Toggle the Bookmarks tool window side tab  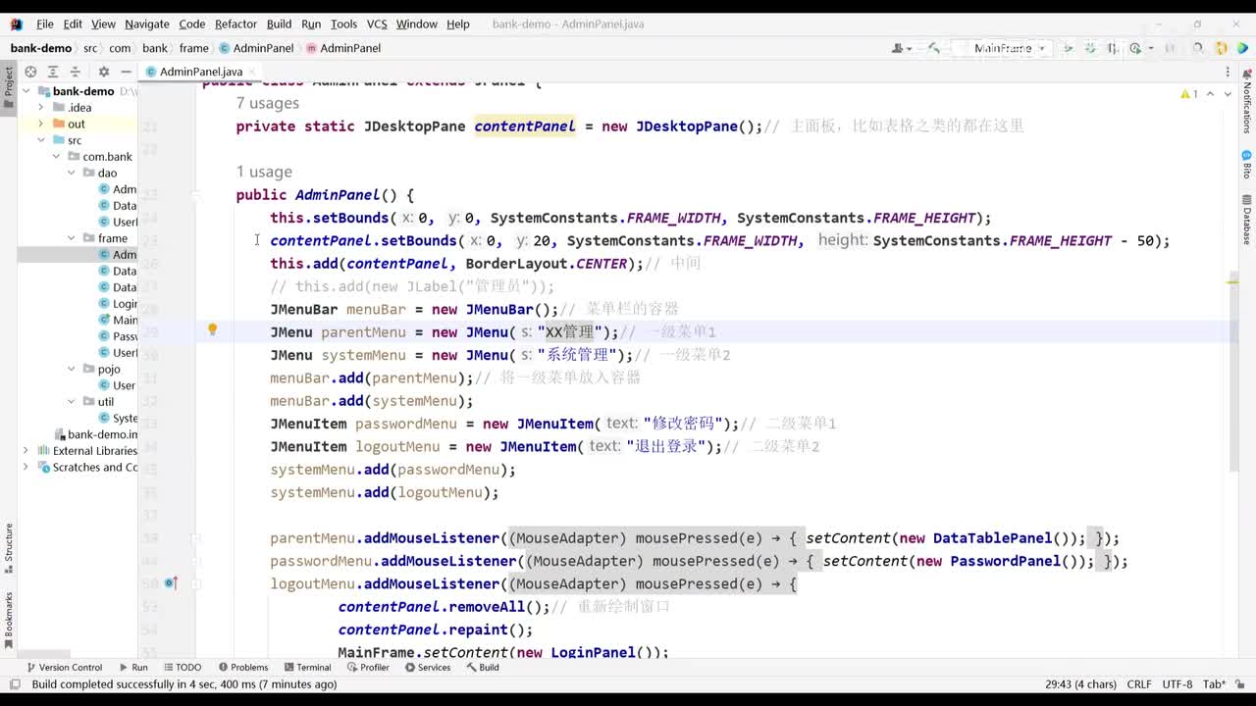pyautogui.click(x=8, y=620)
